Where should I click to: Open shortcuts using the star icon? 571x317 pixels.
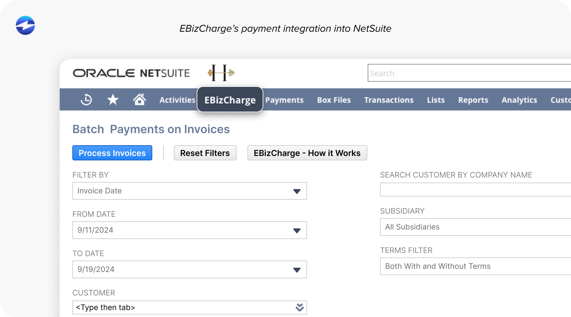113,100
